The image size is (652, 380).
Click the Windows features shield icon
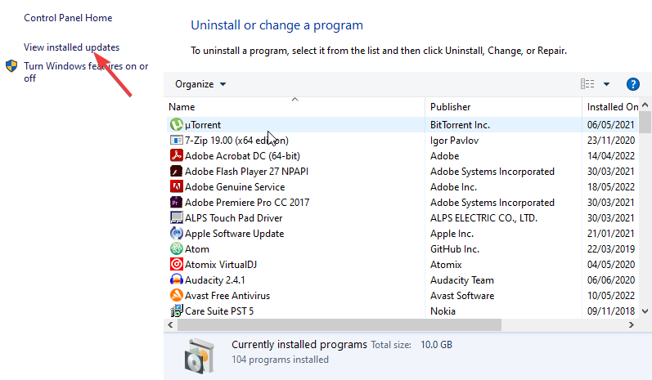pos(11,66)
